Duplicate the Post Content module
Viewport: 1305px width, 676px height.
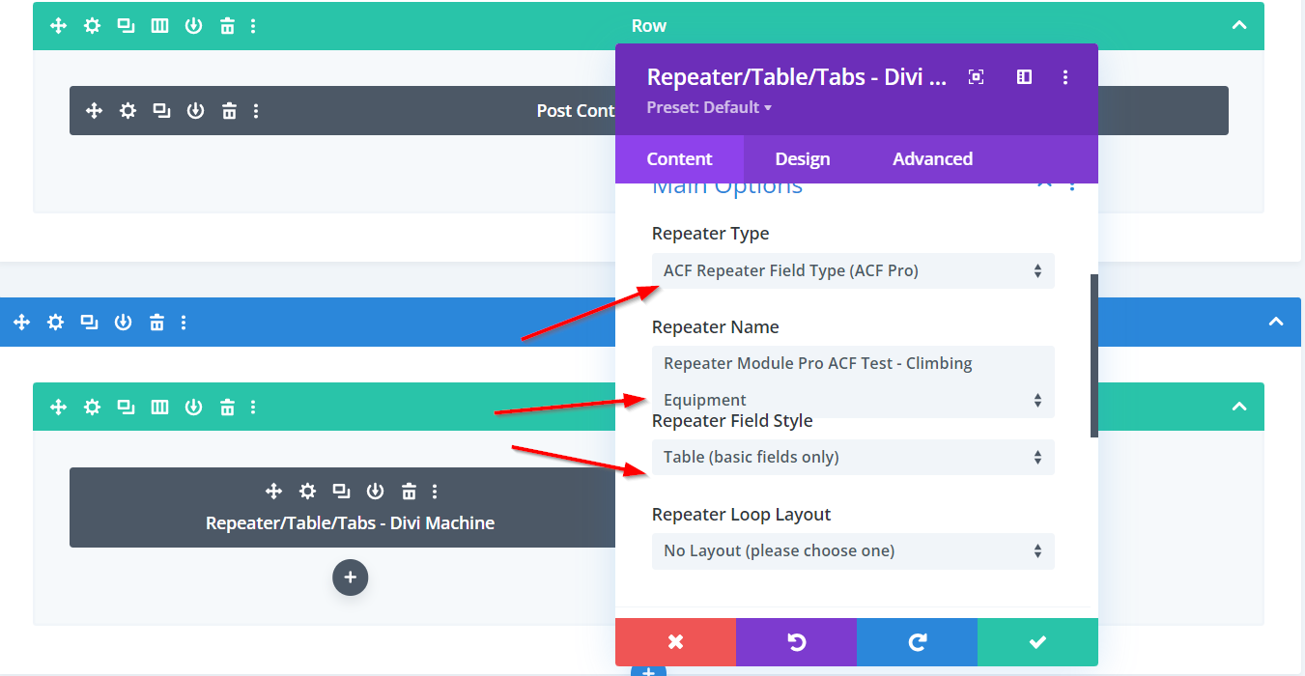coord(161,111)
